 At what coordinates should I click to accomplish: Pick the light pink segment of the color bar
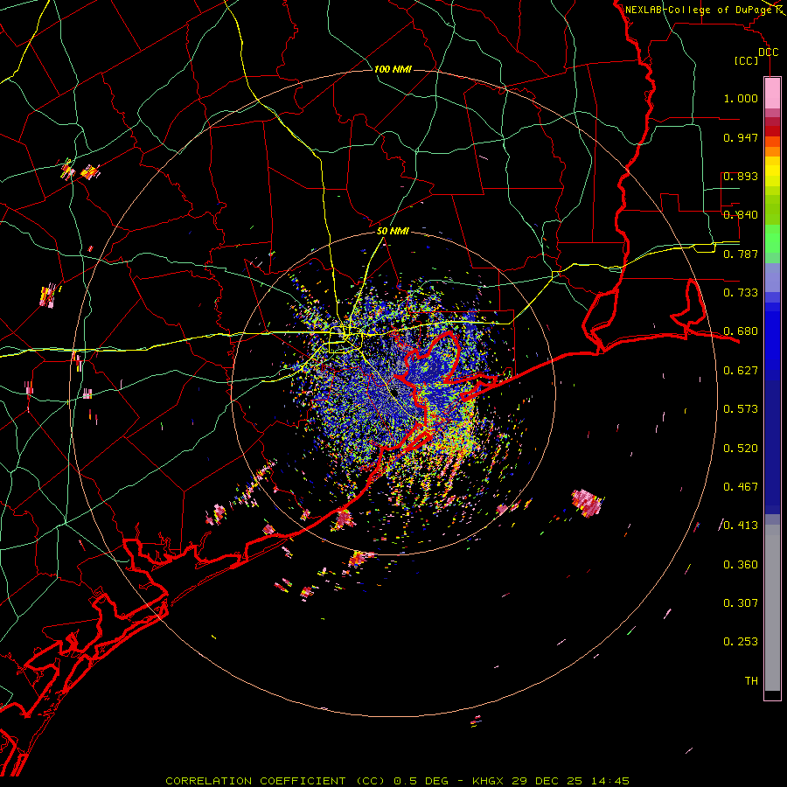point(772,94)
